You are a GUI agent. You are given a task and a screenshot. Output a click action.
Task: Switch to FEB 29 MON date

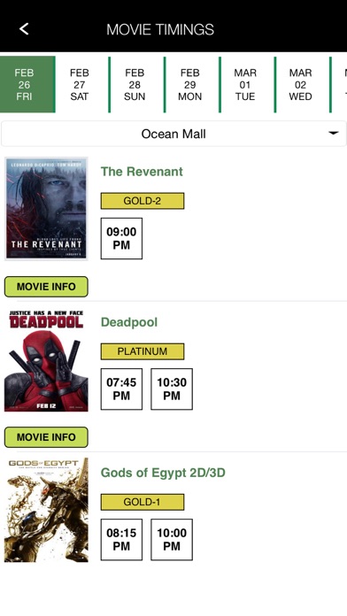point(189,84)
